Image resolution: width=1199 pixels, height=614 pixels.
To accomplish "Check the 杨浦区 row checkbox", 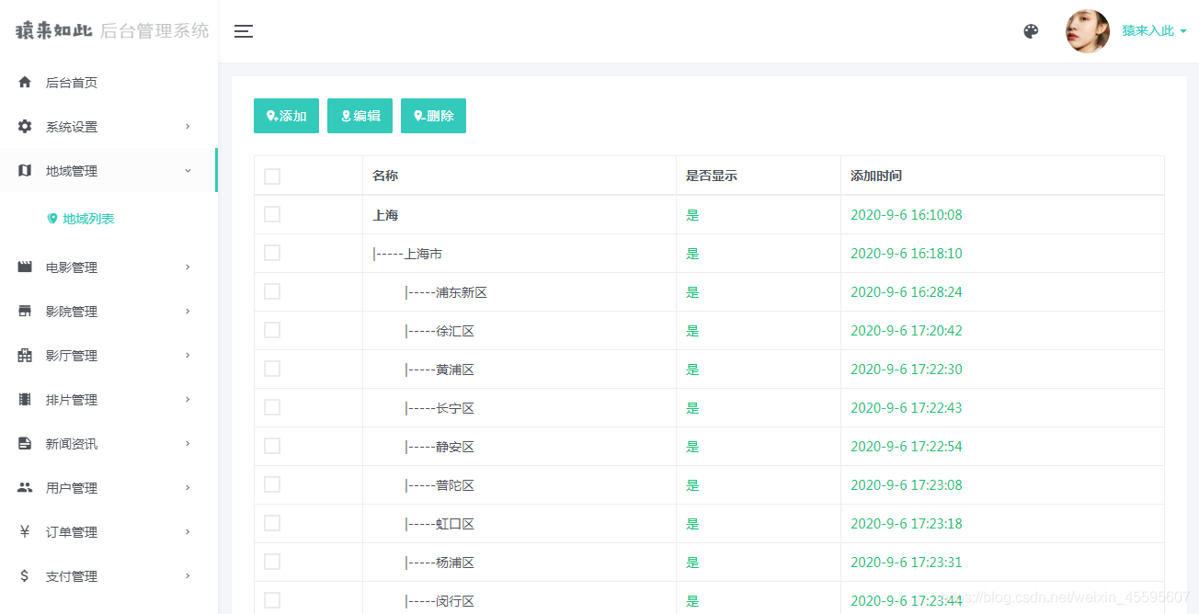I will [x=272, y=562].
